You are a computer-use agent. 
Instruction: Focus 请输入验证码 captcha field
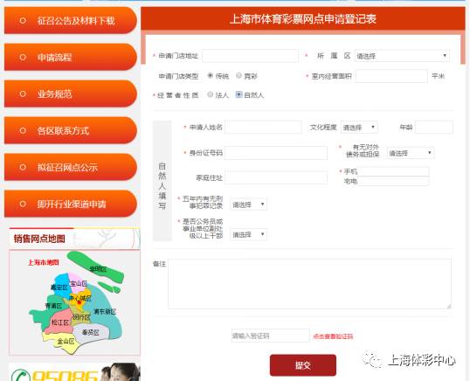270,336
